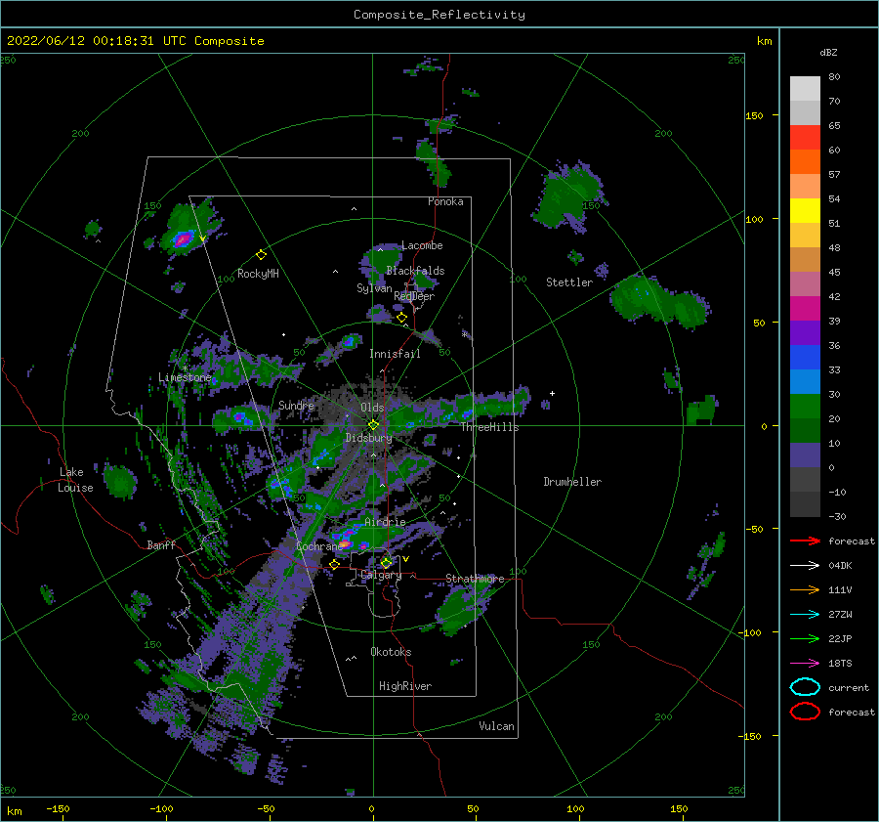This screenshot has height=822, width=879.
Task: Click the Innisfail city label
Action: (395, 354)
